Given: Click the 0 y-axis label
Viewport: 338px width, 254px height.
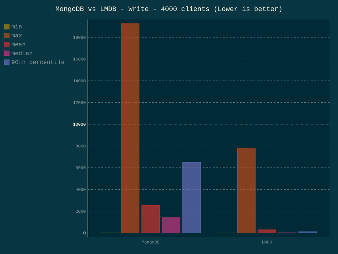Looking at the screenshot, I should pyautogui.click(x=84, y=233).
